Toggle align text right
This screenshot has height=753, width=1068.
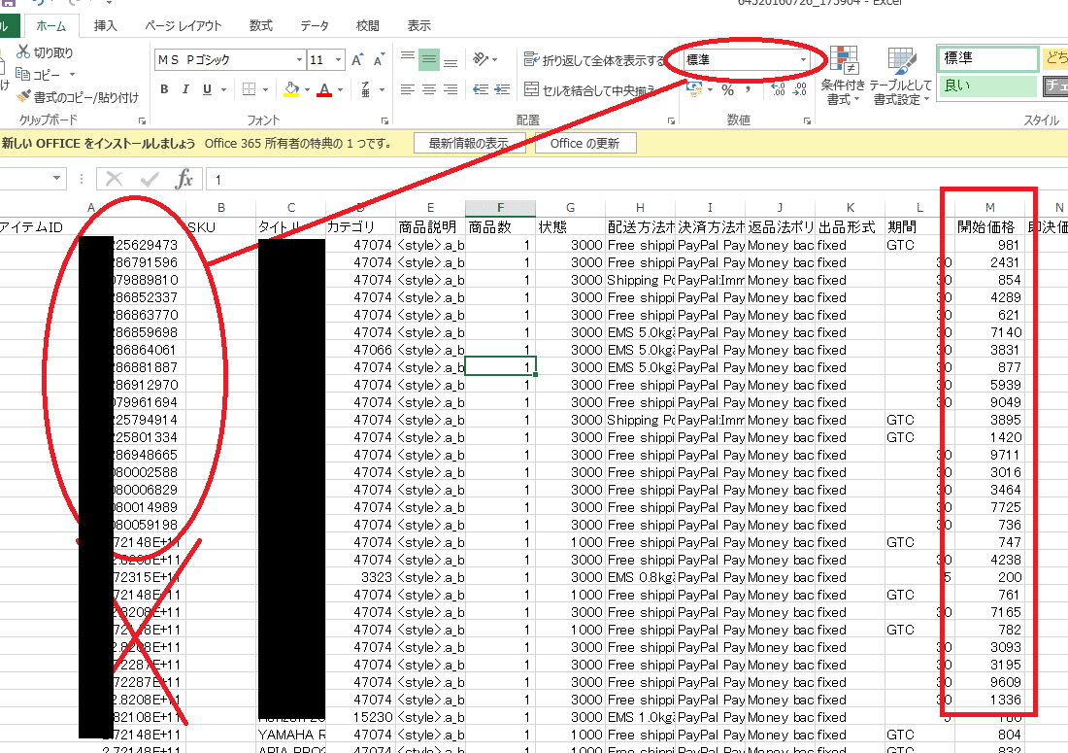coord(451,89)
